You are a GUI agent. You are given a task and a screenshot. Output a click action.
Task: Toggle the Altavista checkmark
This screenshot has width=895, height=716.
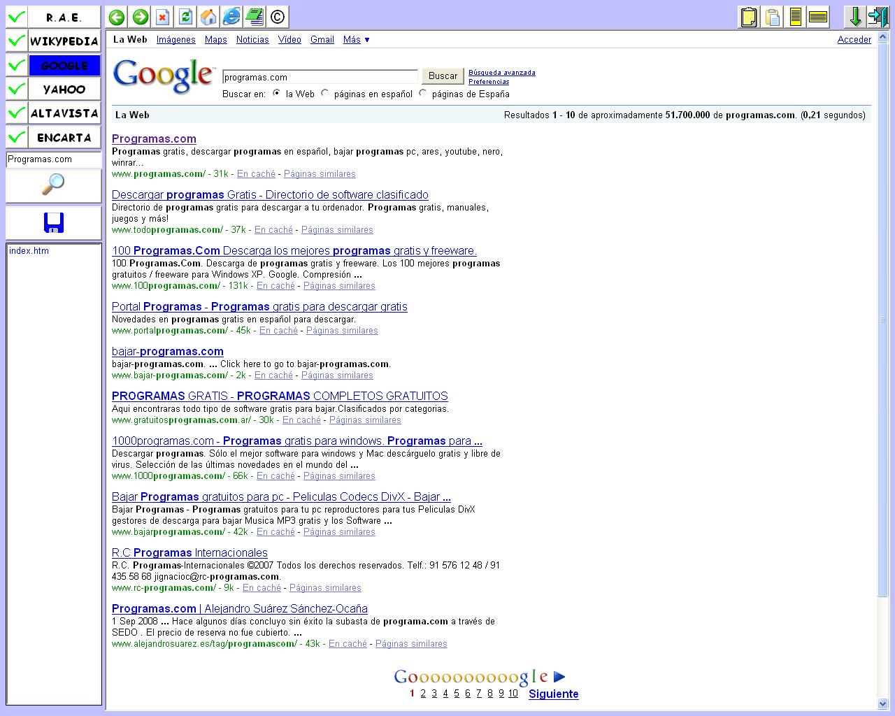coord(17,113)
